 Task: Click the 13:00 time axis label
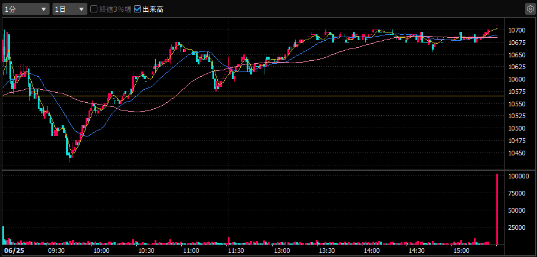[x=281, y=251]
